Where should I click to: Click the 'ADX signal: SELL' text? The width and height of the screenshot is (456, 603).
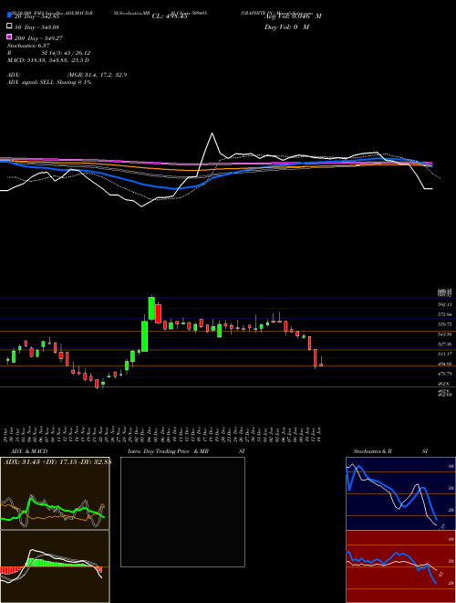[31, 82]
